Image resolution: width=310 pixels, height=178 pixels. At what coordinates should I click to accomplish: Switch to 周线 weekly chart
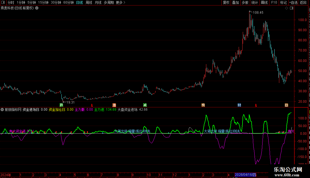point(89,2)
